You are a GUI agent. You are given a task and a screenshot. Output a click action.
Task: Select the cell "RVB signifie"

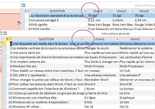coord(59,25)
